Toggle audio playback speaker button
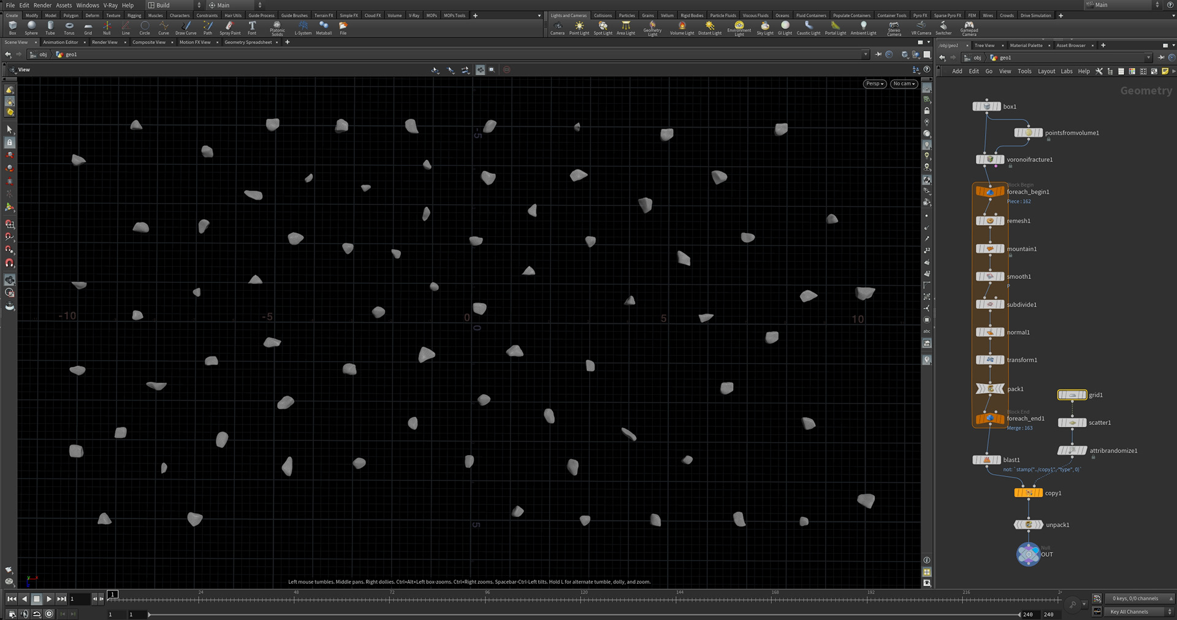 pos(25,613)
